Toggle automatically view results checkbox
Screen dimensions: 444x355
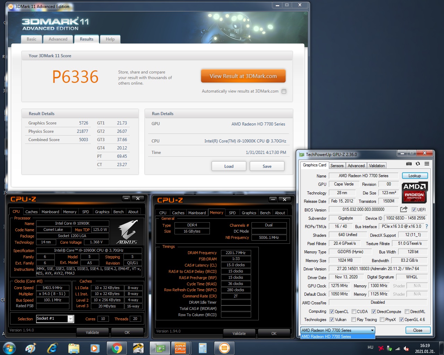284,92
